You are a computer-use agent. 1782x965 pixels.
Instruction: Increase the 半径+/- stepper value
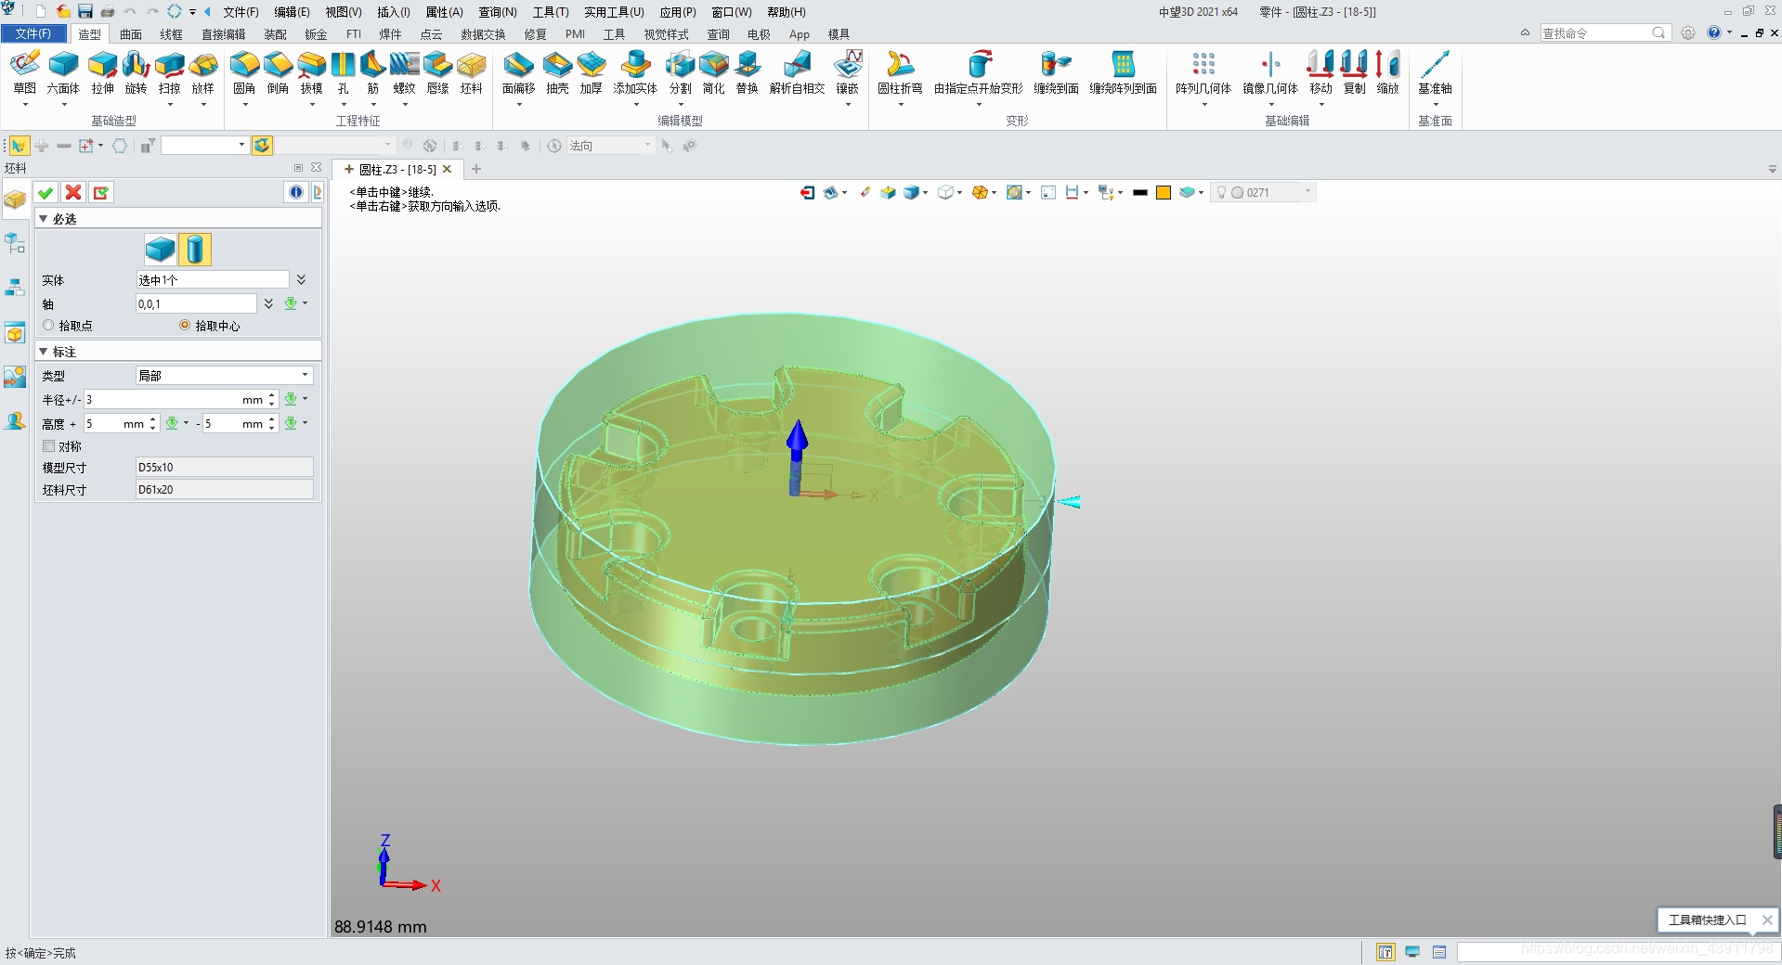tap(272, 395)
